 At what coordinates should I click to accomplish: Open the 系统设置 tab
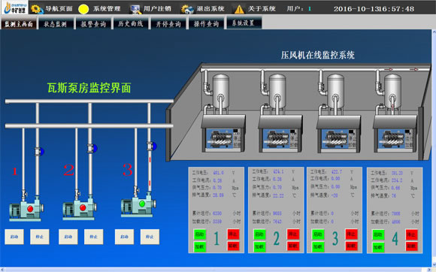[244, 23]
